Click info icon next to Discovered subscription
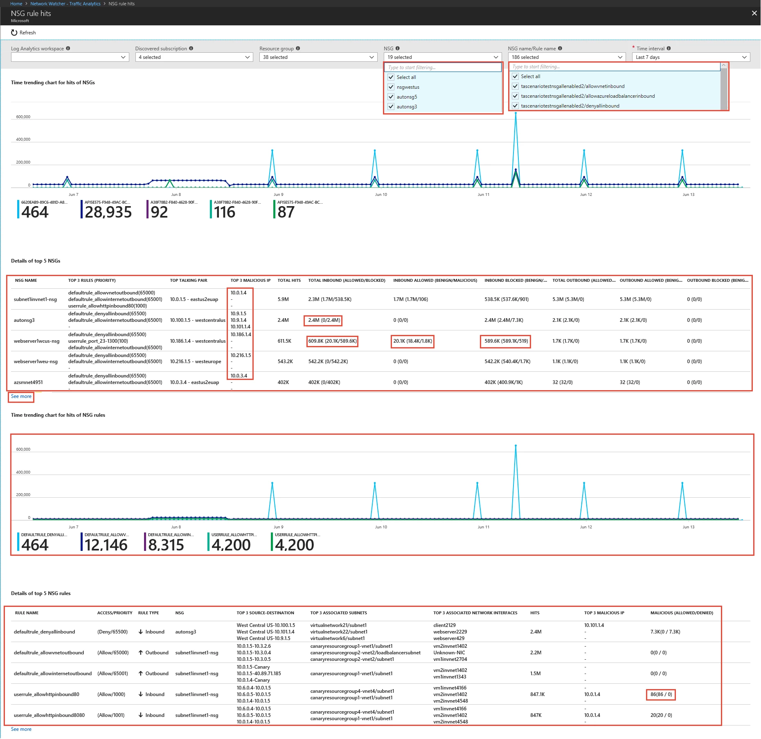The image size is (761, 739). (x=191, y=48)
